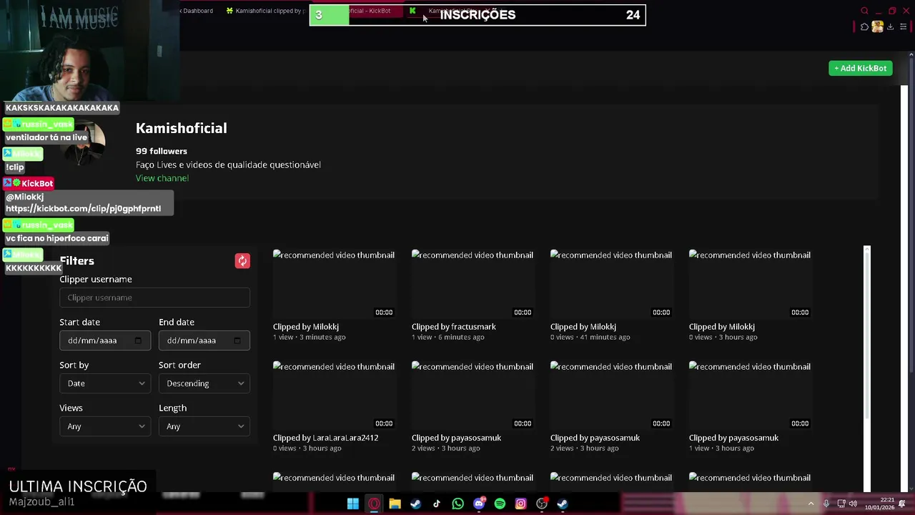Viewport: 915px width, 515px height.
Task: Open Instagram from the taskbar
Action: (520, 504)
